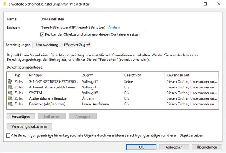Viewport: 226px width, 153px height.
Task: Click the SYSTEM entry group icon
Action: [x=10, y=93]
